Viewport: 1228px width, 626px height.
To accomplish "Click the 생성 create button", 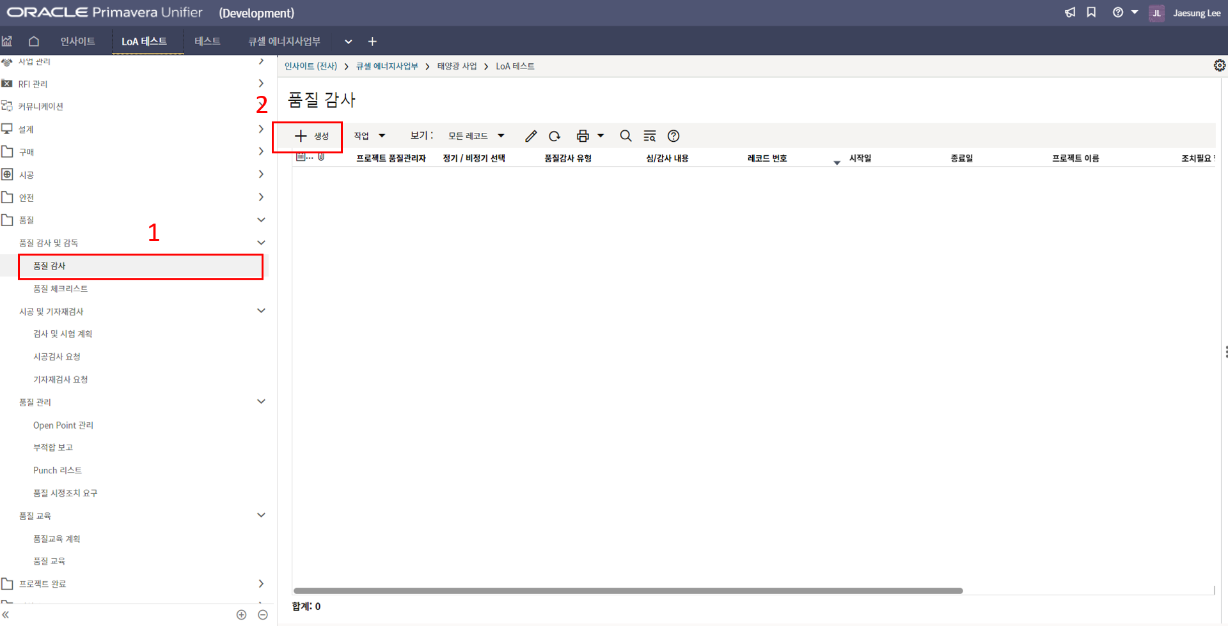I will pyautogui.click(x=311, y=136).
